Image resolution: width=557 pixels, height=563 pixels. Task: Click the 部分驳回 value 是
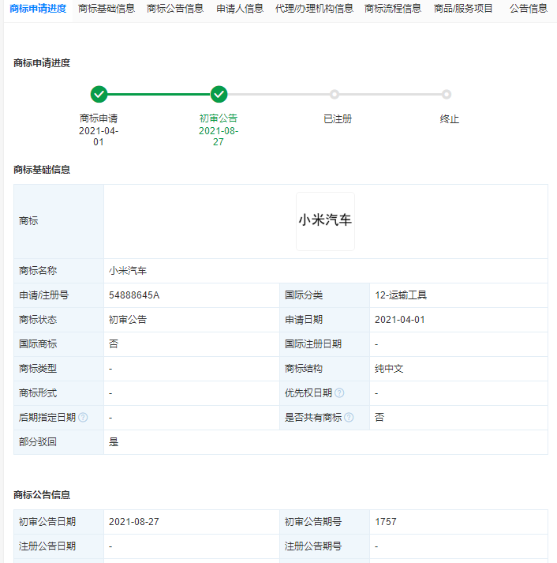pos(114,442)
